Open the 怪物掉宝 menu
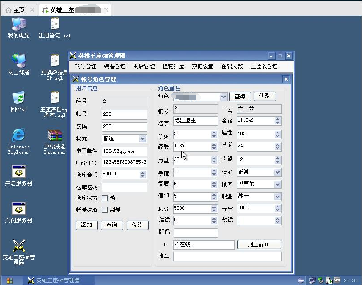The image size is (364, 285). [173, 66]
